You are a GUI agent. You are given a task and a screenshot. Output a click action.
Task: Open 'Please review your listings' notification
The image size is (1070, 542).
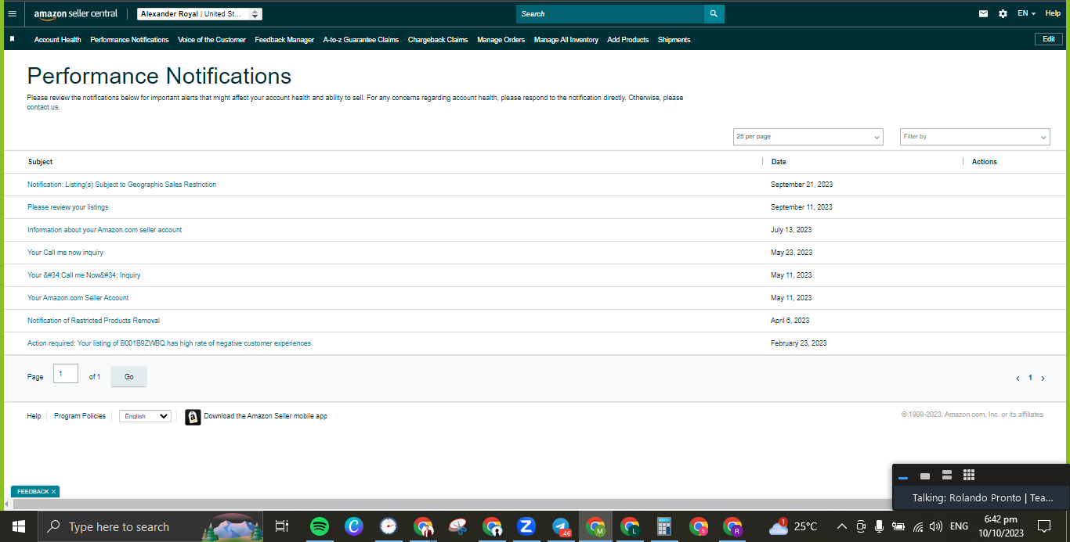tap(68, 207)
